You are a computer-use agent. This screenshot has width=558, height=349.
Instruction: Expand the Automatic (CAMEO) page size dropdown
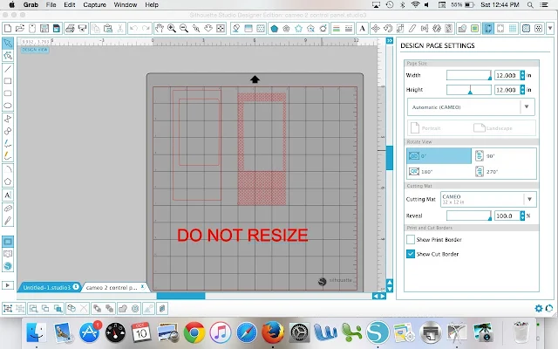[x=471, y=106]
